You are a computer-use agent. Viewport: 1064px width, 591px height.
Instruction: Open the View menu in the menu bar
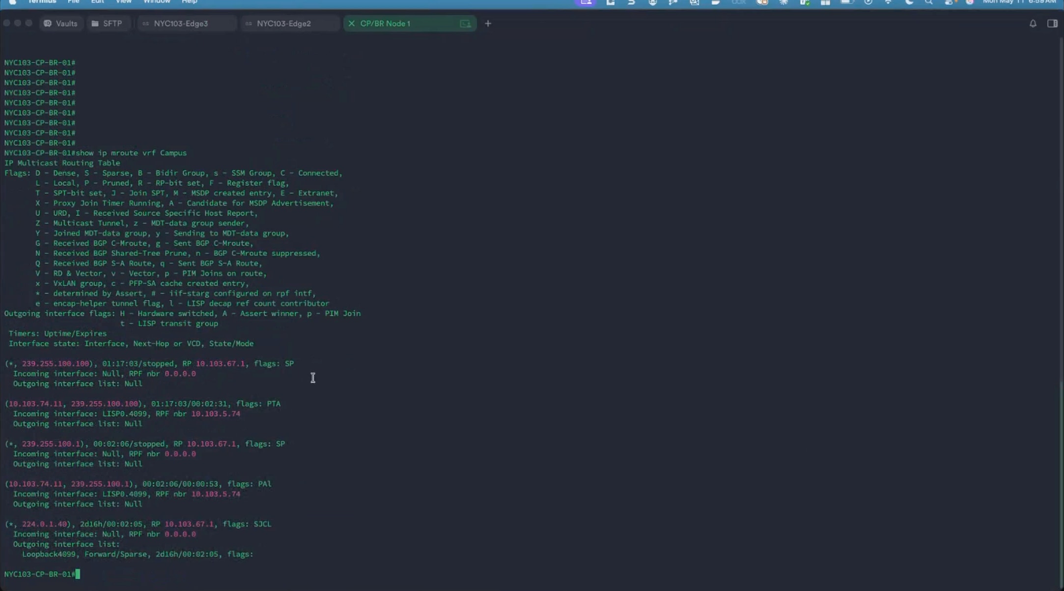coord(123,2)
